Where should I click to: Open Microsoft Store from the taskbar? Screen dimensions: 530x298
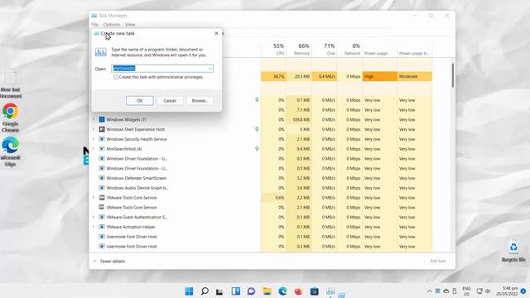(314, 291)
